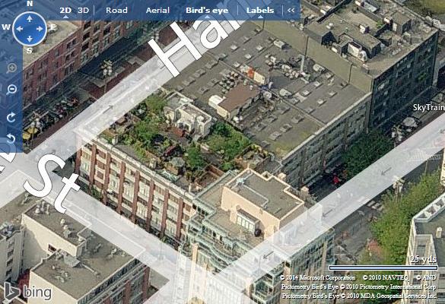Pan the map east with the right arrow
The image size is (445, 304).
40,29
